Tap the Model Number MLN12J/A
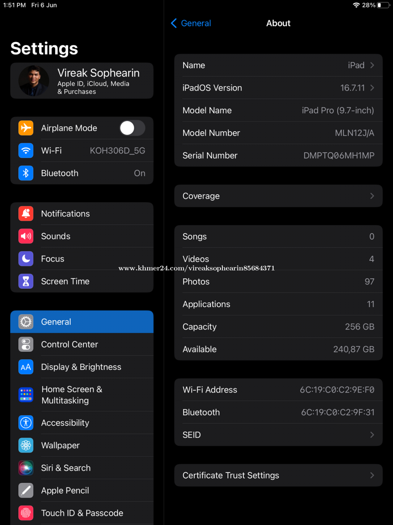The height and width of the screenshot is (525, 393). [x=354, y=133]
